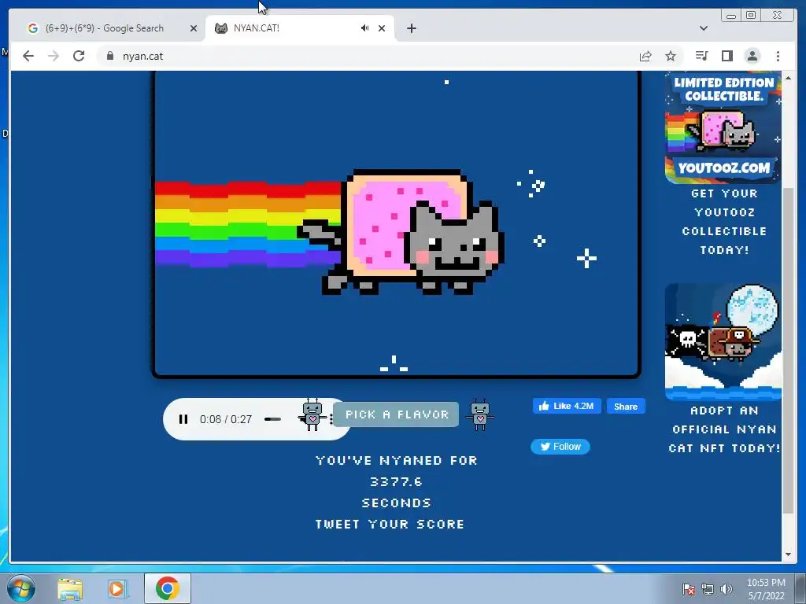Close the Google Search tab
806x604 pixels.
coord(194,28)
